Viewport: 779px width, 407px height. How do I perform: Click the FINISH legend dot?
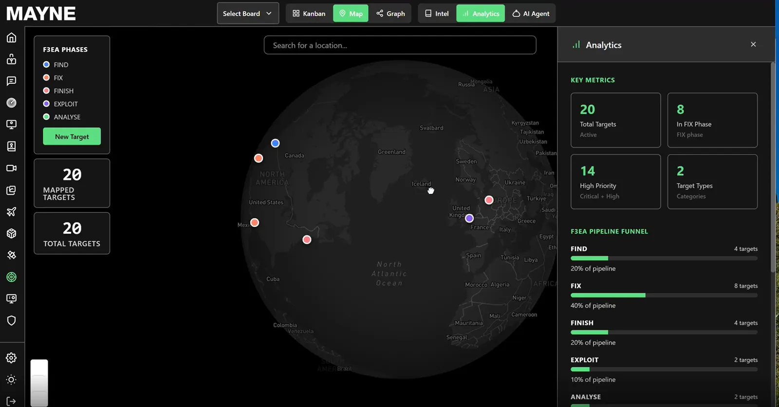pos(46,91)
